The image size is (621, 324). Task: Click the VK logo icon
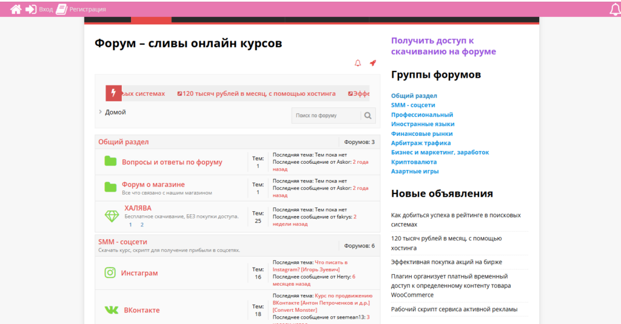click(x=112, y=309)
